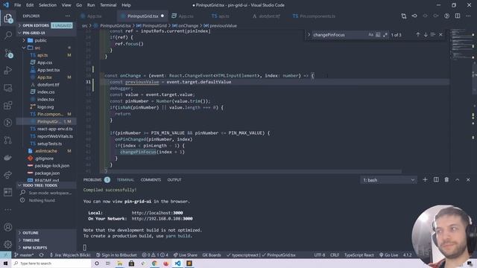The height and width of the screenshot is (268, 477).
Task: Open the Selection menu
Action: (48, 5)
